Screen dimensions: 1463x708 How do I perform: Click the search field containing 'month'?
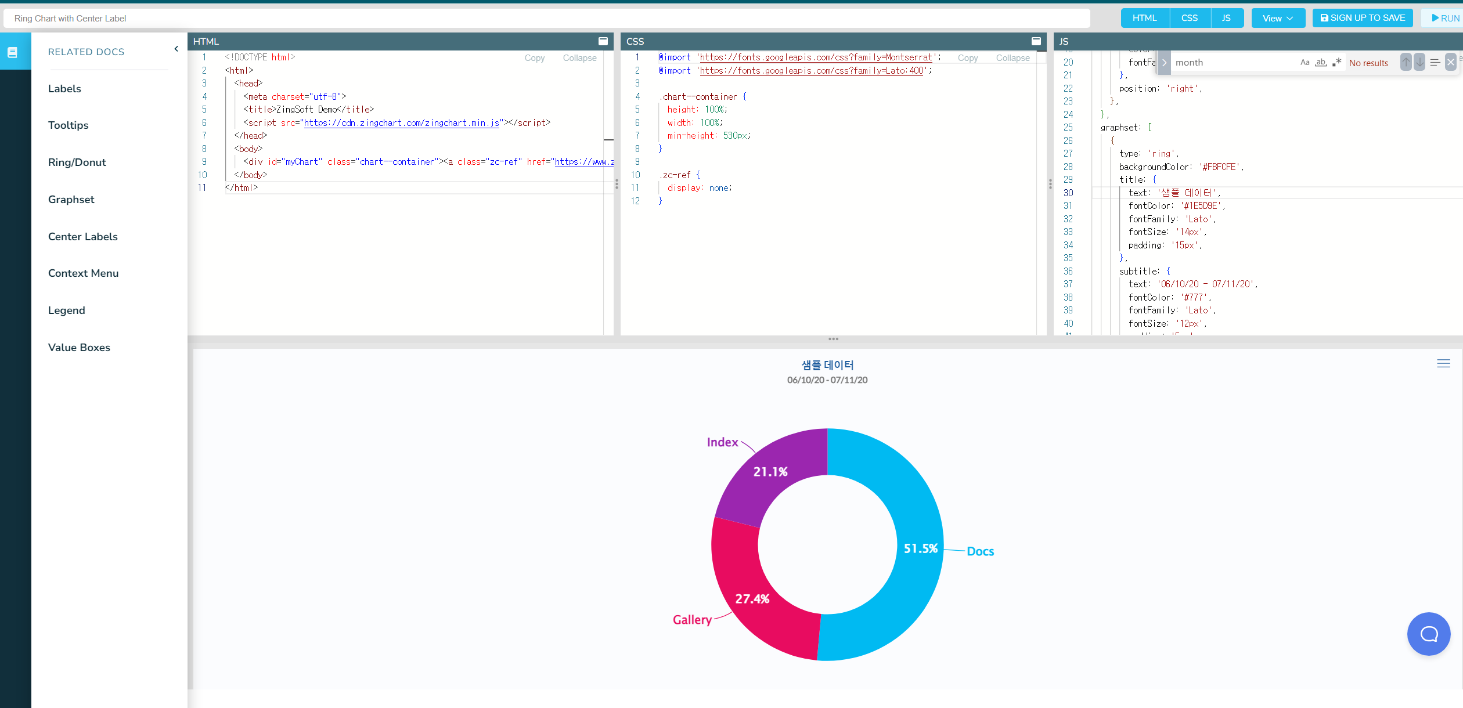tap(1233, 62)
